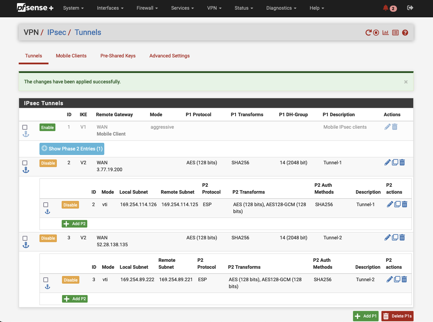Click the IPsec log view icon

coord(395,32)
